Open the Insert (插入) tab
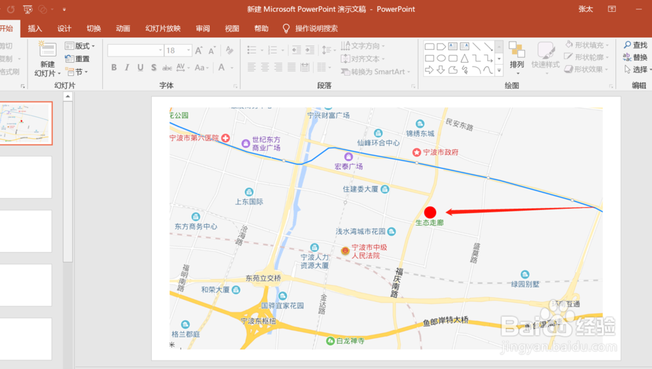 point(35,29)
